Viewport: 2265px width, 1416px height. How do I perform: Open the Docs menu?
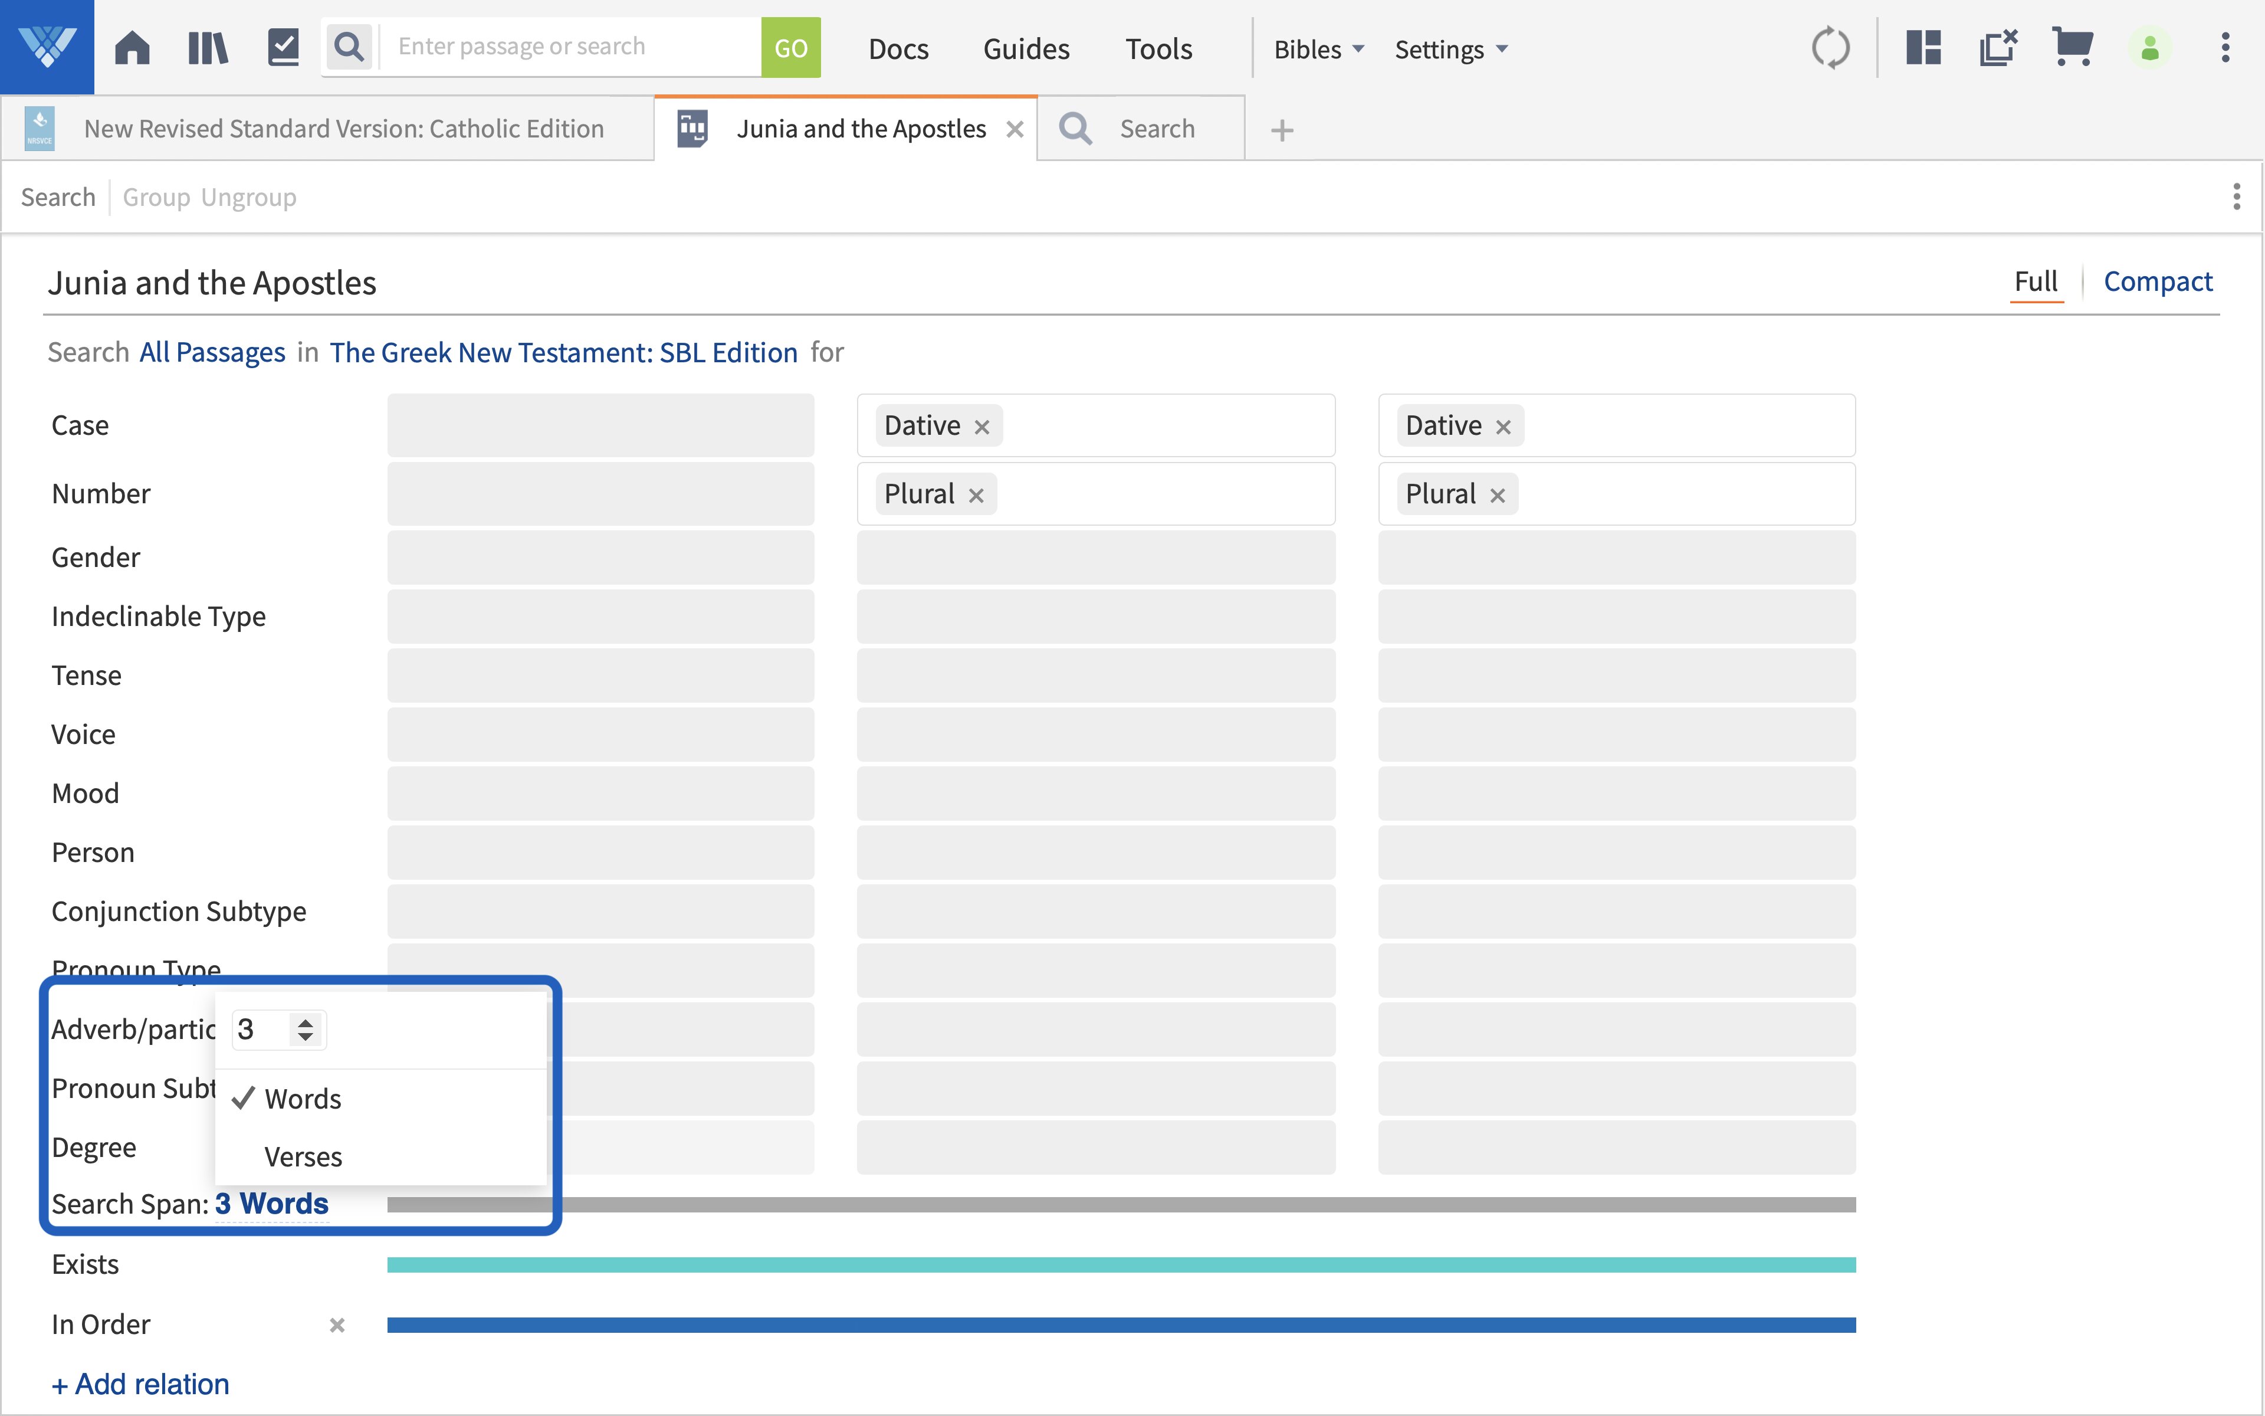click(898, 49)
